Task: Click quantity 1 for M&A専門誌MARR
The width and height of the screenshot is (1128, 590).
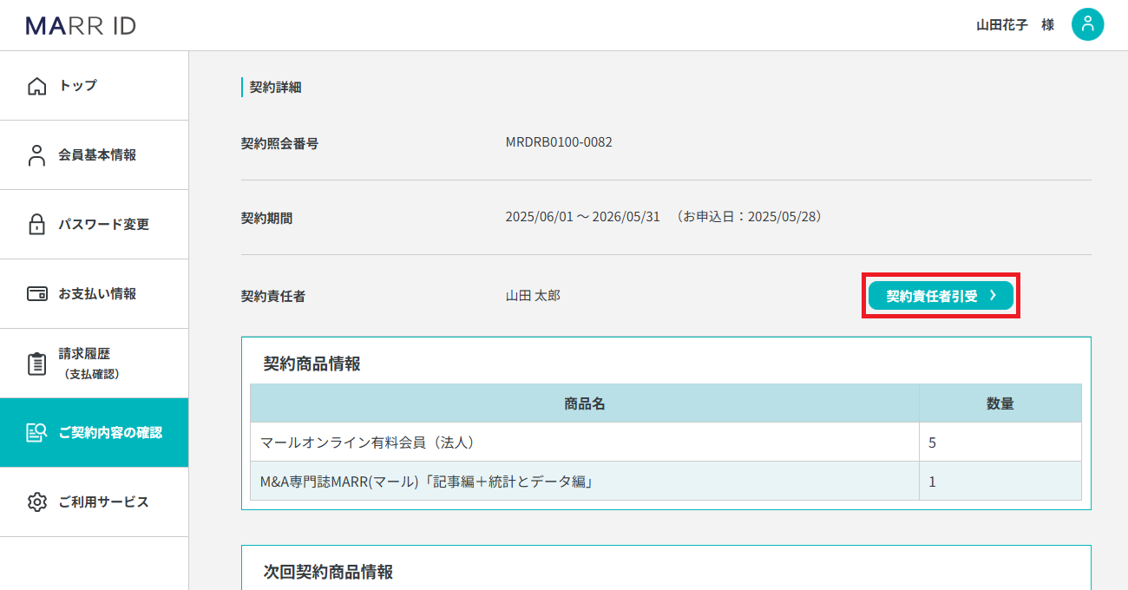Action: pos(933,482)
